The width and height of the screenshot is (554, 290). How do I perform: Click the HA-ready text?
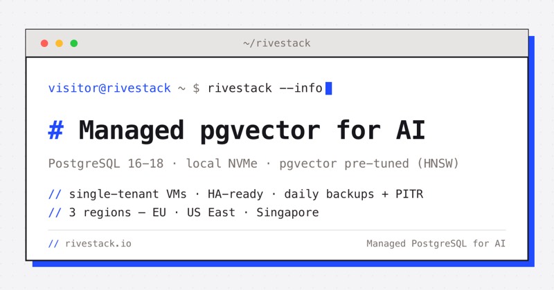click(235, 194)
